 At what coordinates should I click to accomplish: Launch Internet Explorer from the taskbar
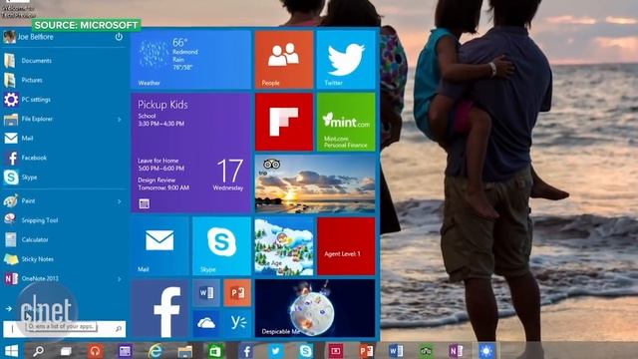(x=156, y=351)
